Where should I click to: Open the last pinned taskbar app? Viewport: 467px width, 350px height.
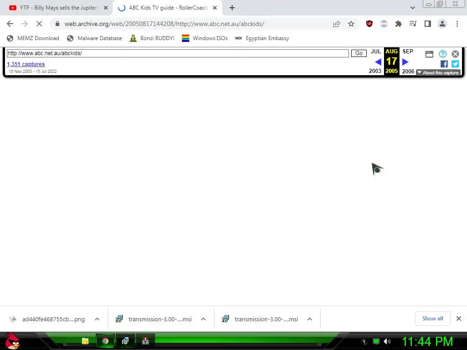[x=145, y=341]
